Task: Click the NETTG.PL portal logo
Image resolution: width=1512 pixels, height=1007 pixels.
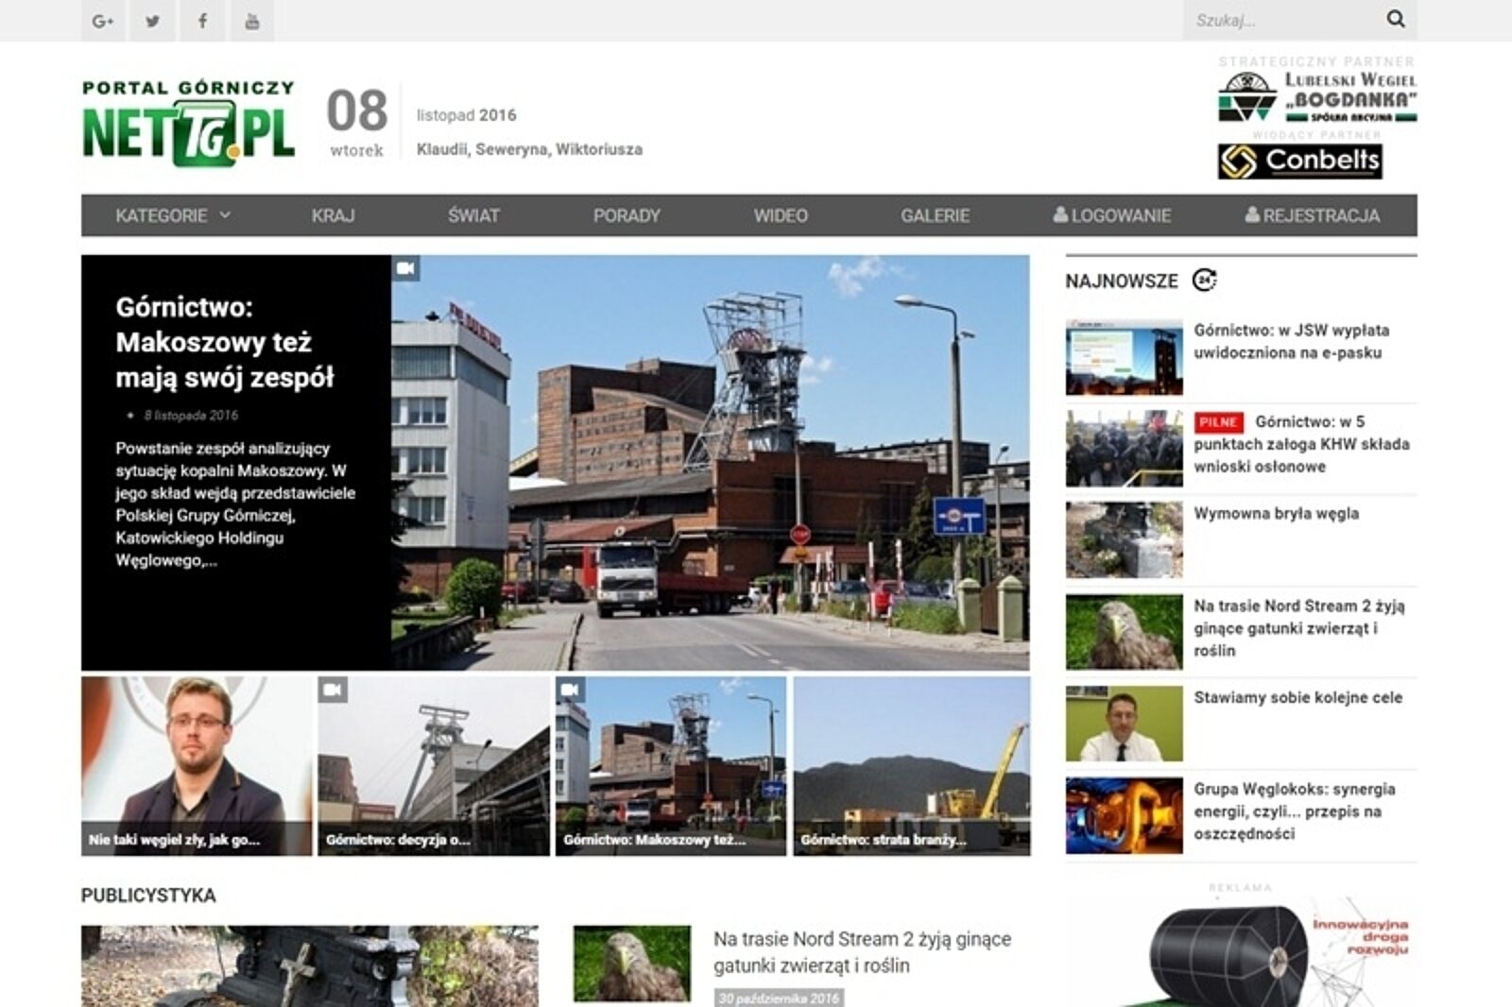Action: coord(188,124)
